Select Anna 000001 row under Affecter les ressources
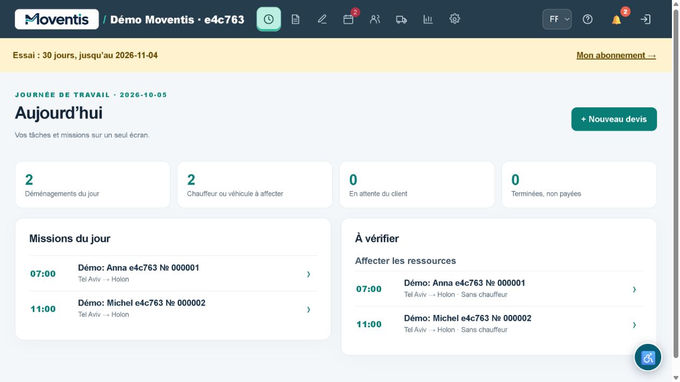This screenshot has width=680, height=382. click(499, 289)
